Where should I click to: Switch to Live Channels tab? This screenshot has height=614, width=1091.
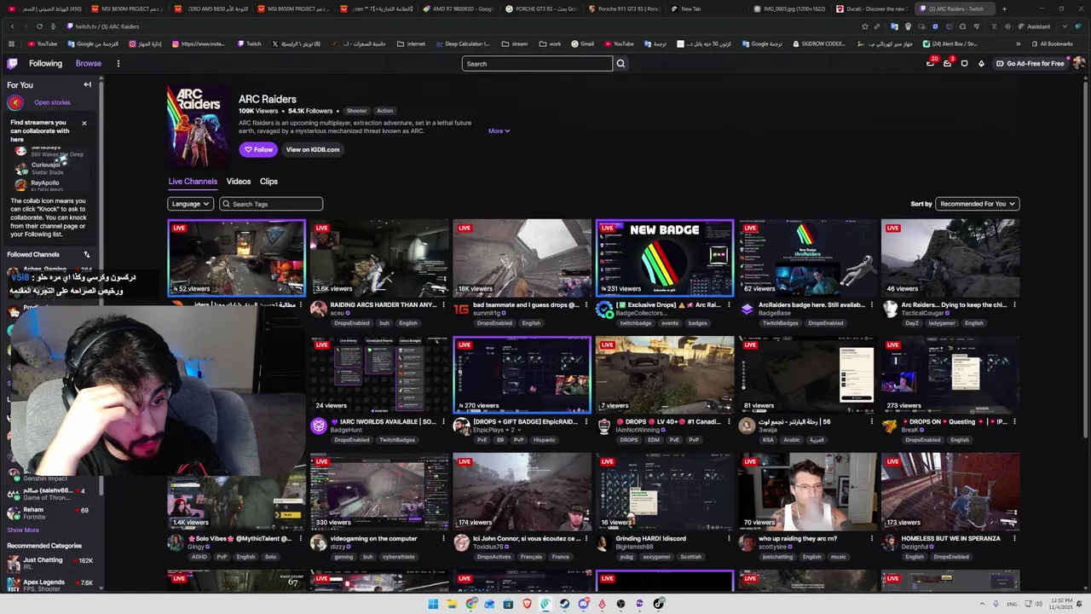[x=193, y=182]
